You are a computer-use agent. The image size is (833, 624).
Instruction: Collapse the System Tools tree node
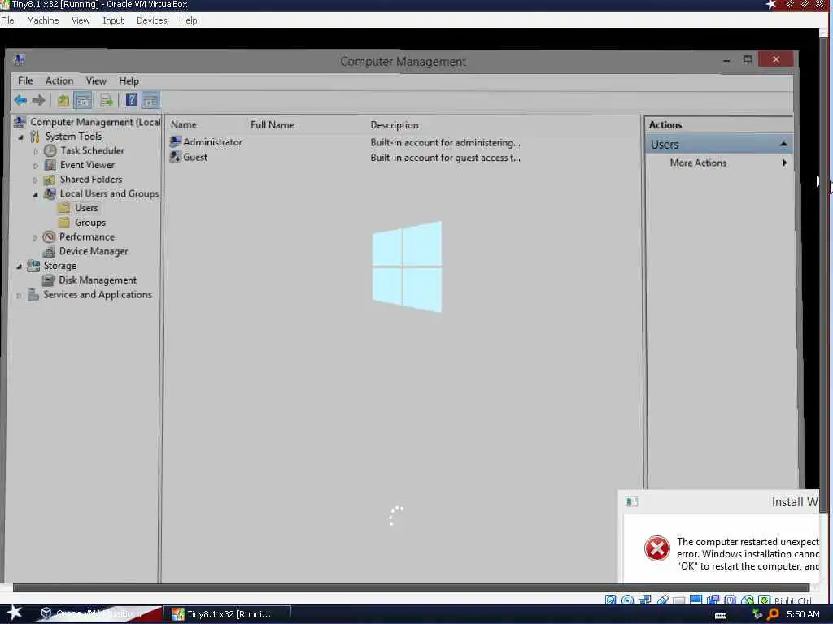20,136
